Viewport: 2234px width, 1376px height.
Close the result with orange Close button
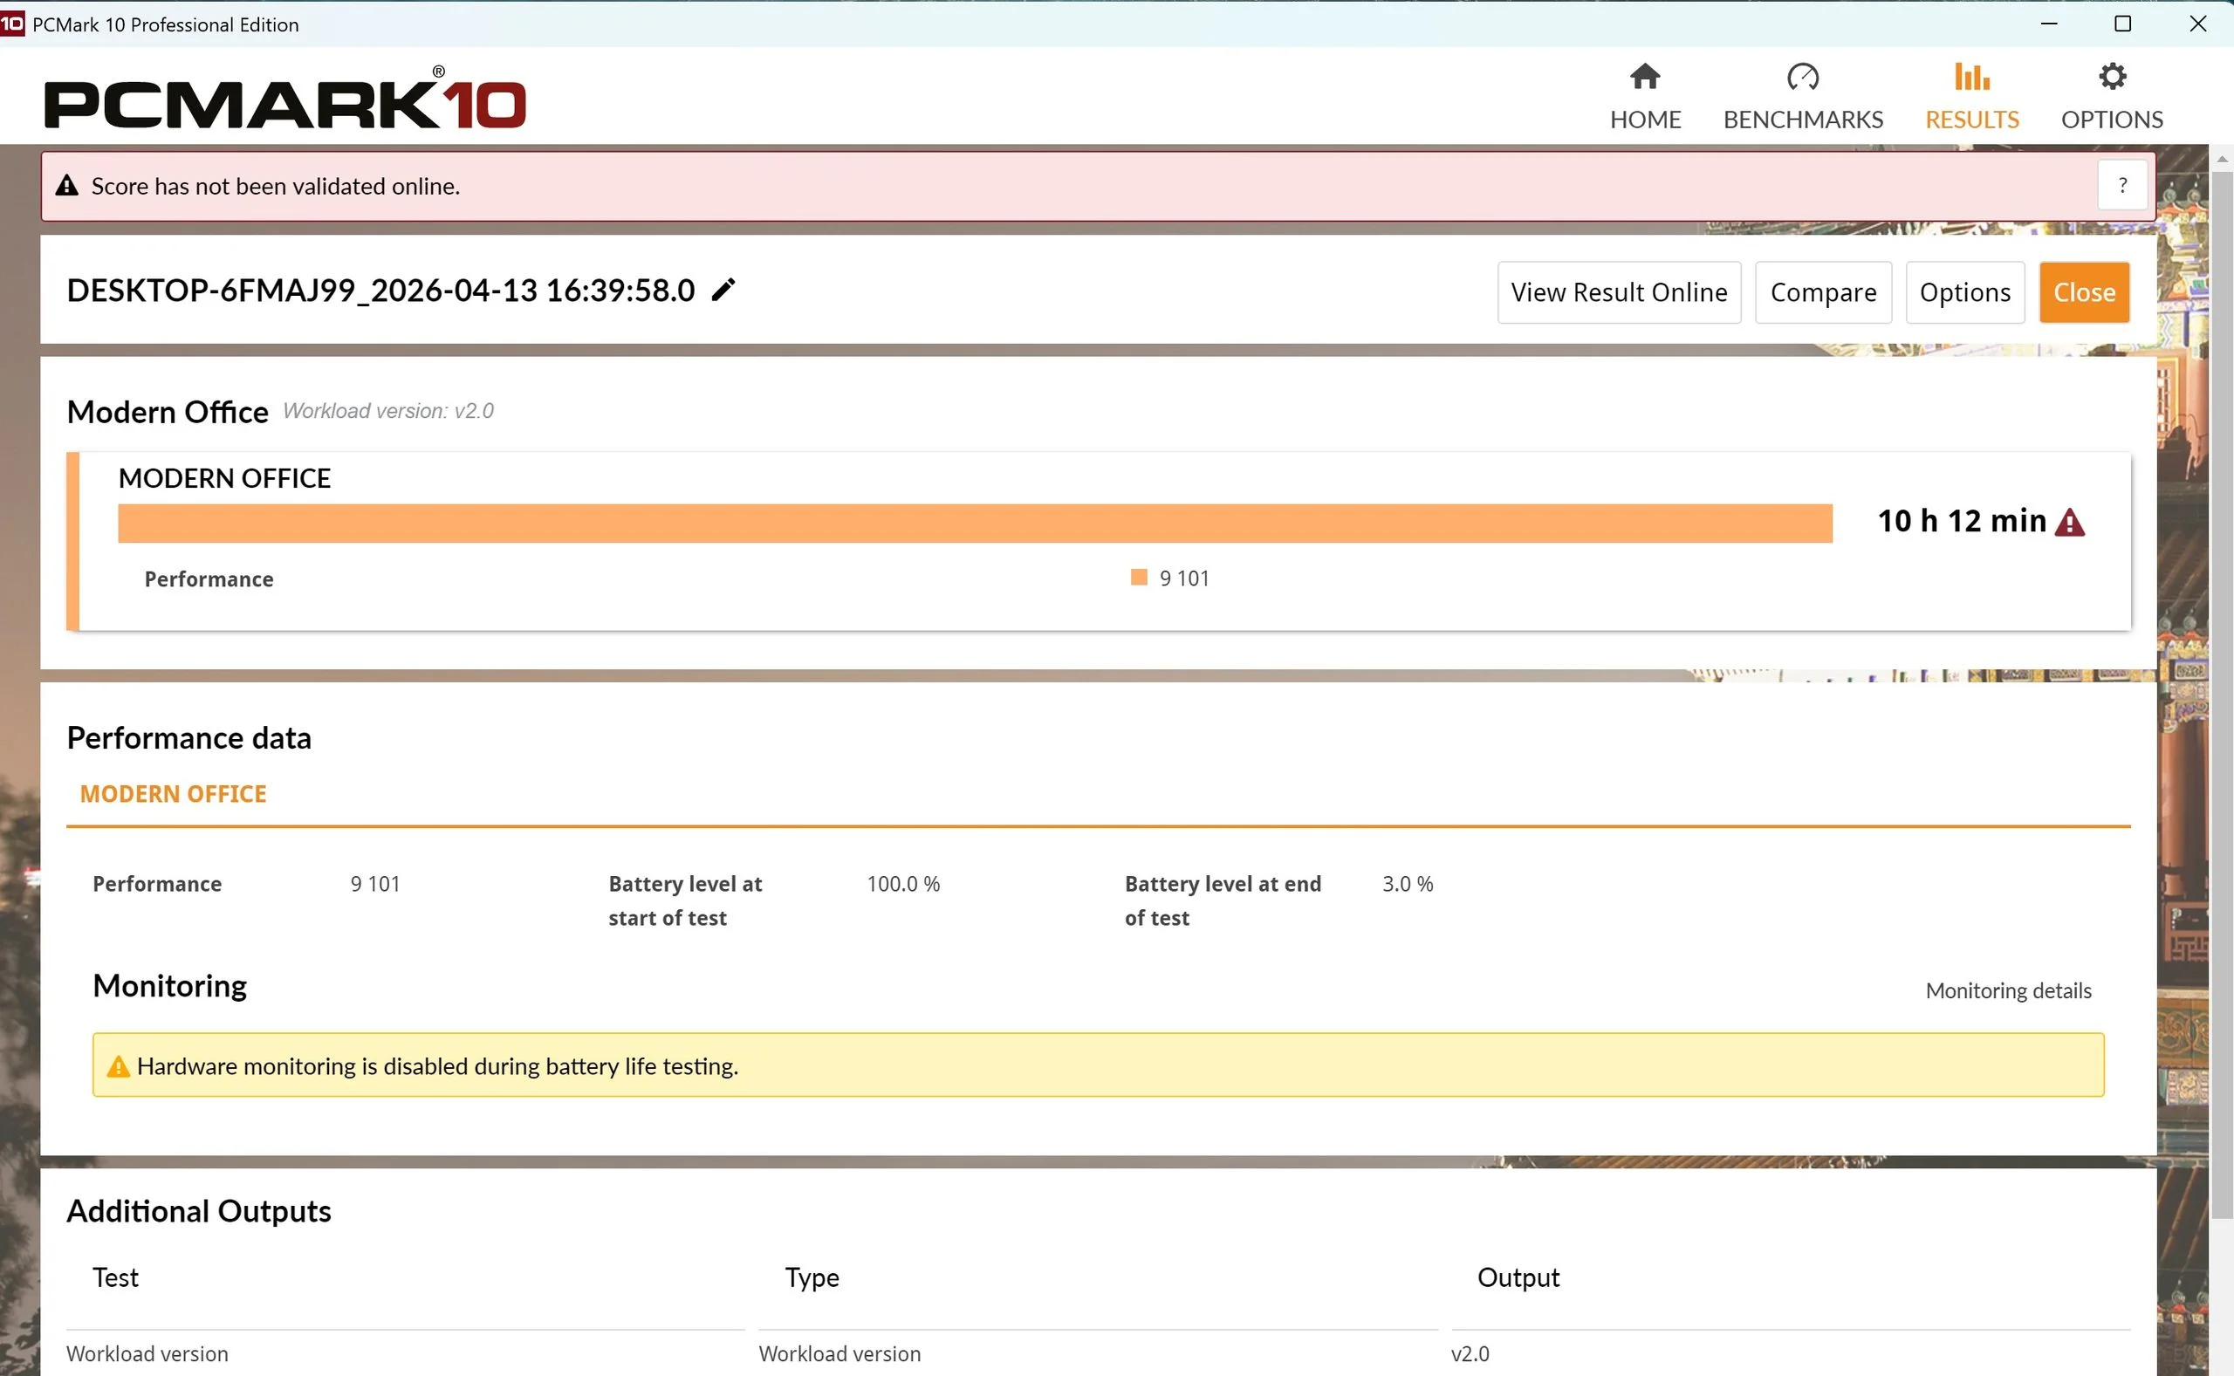tap(2083, 292)
